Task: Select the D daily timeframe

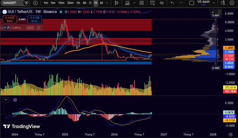Action: (90, 3)
